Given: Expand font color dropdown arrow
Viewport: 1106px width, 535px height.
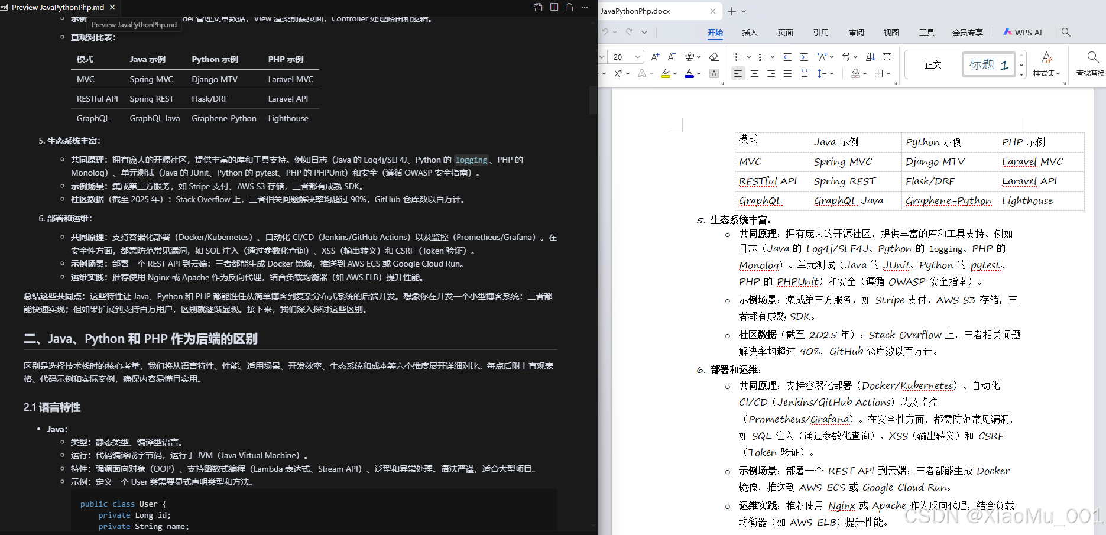Looking at the screenshot, I should [x=699, y=74].
